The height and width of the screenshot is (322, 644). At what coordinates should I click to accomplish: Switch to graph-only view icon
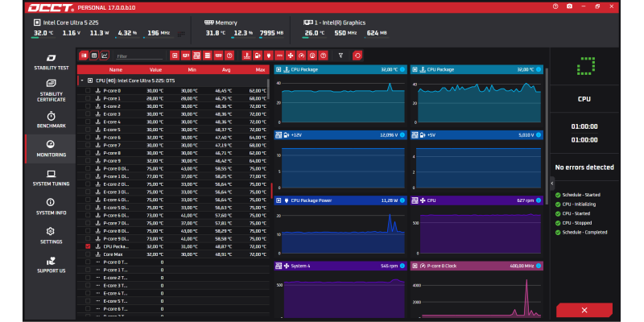[x=105, y=55]
